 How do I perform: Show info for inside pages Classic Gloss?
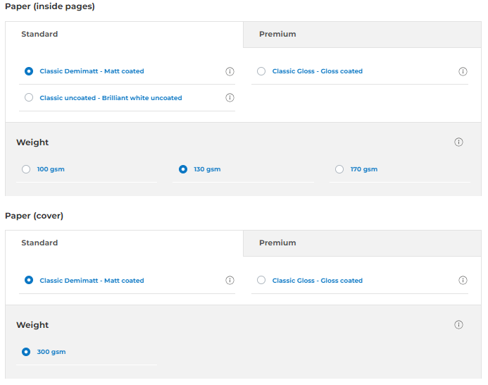point(463,71)
